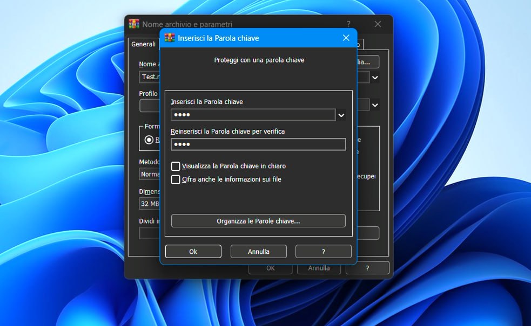Click Annulla in Nome archivio e parametri window

319,268
